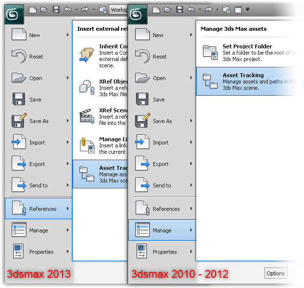This screenshot has height=288, width=304.
Task: Select Export in the 2010-2012 menu
Action: 162,164
